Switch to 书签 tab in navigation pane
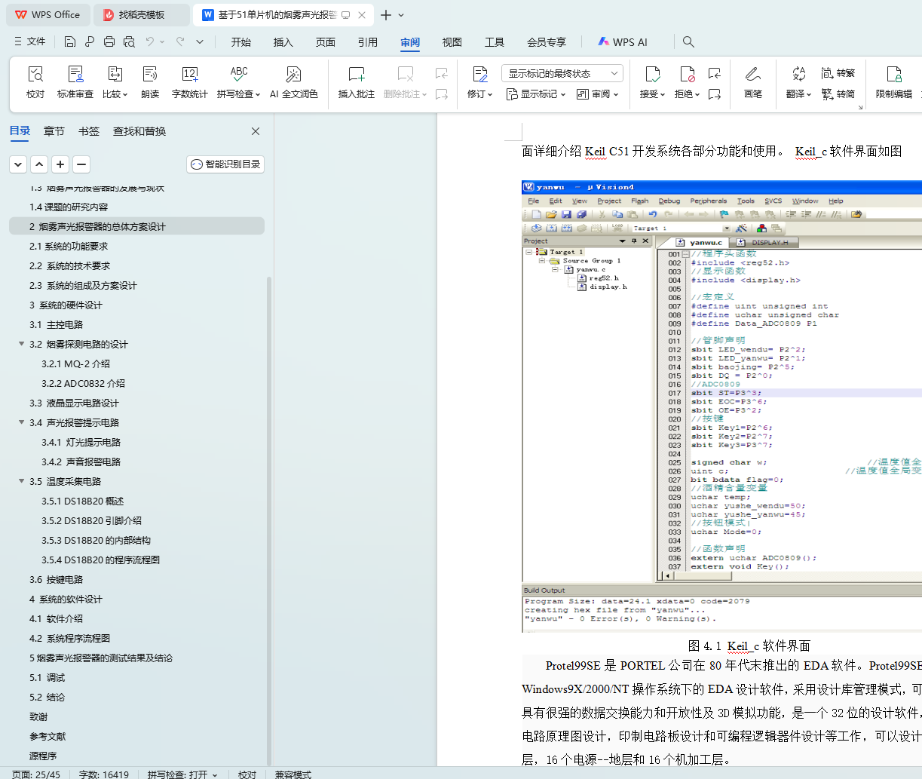 89,131
